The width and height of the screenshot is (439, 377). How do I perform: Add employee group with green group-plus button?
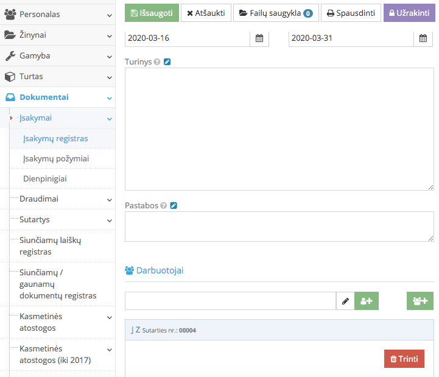pyautogui.click(x=420, y=301)
